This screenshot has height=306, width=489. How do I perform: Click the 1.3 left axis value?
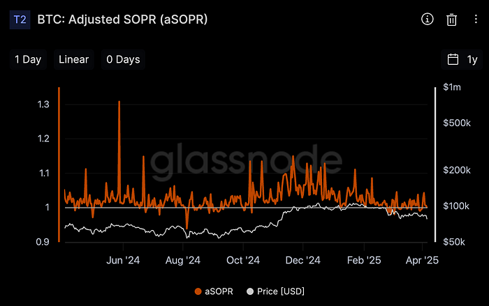pos(43,105)
